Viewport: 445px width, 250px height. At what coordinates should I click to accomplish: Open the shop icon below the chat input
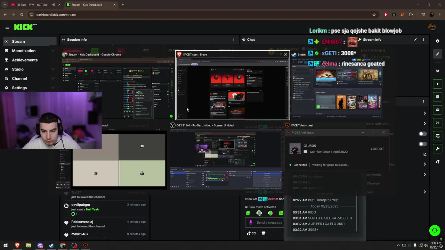(264, 233)
